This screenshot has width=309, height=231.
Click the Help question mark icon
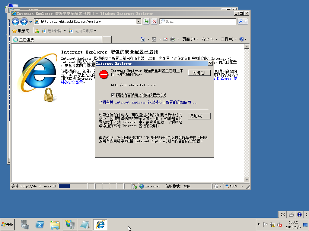point(242,39)
